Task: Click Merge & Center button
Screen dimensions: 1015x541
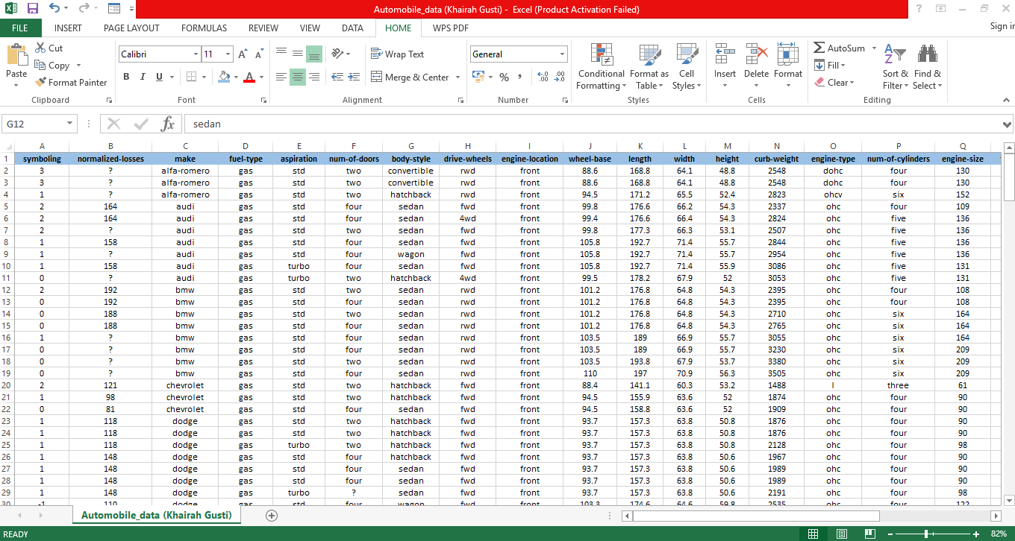Action: pos(410,77)
